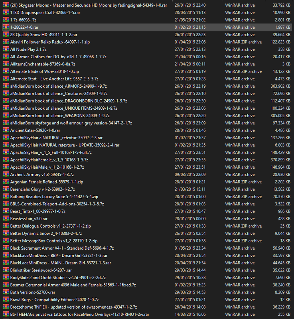Click date 01/05/2015 23:34
The image size is (294, 319).
pos(190,248)
